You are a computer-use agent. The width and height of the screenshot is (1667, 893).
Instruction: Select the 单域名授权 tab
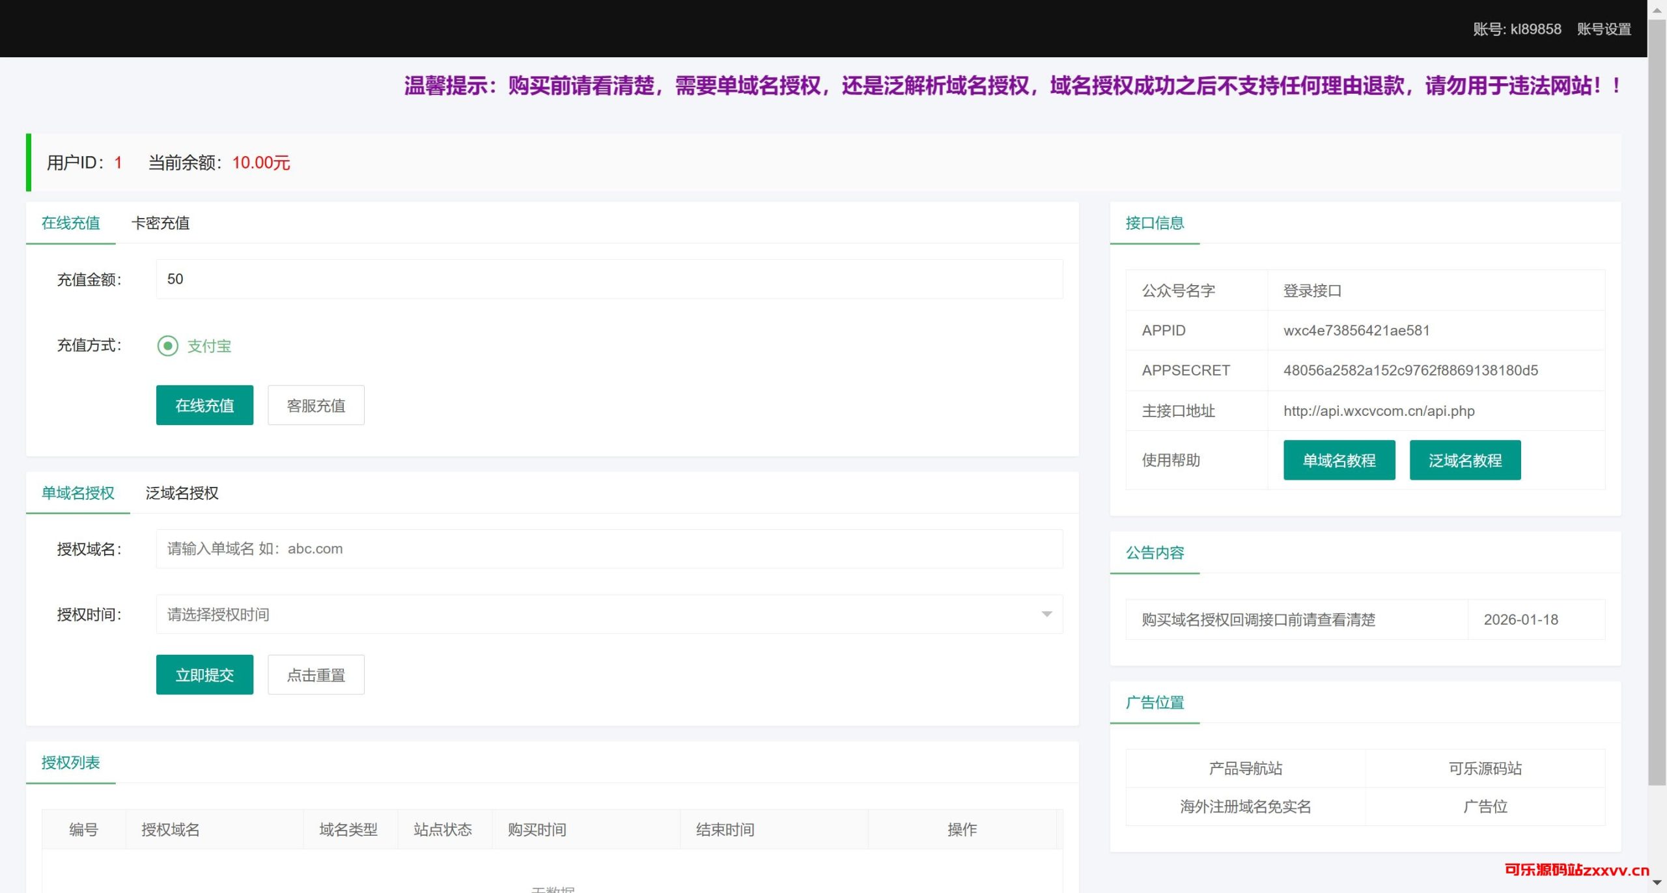pos(78,493)
